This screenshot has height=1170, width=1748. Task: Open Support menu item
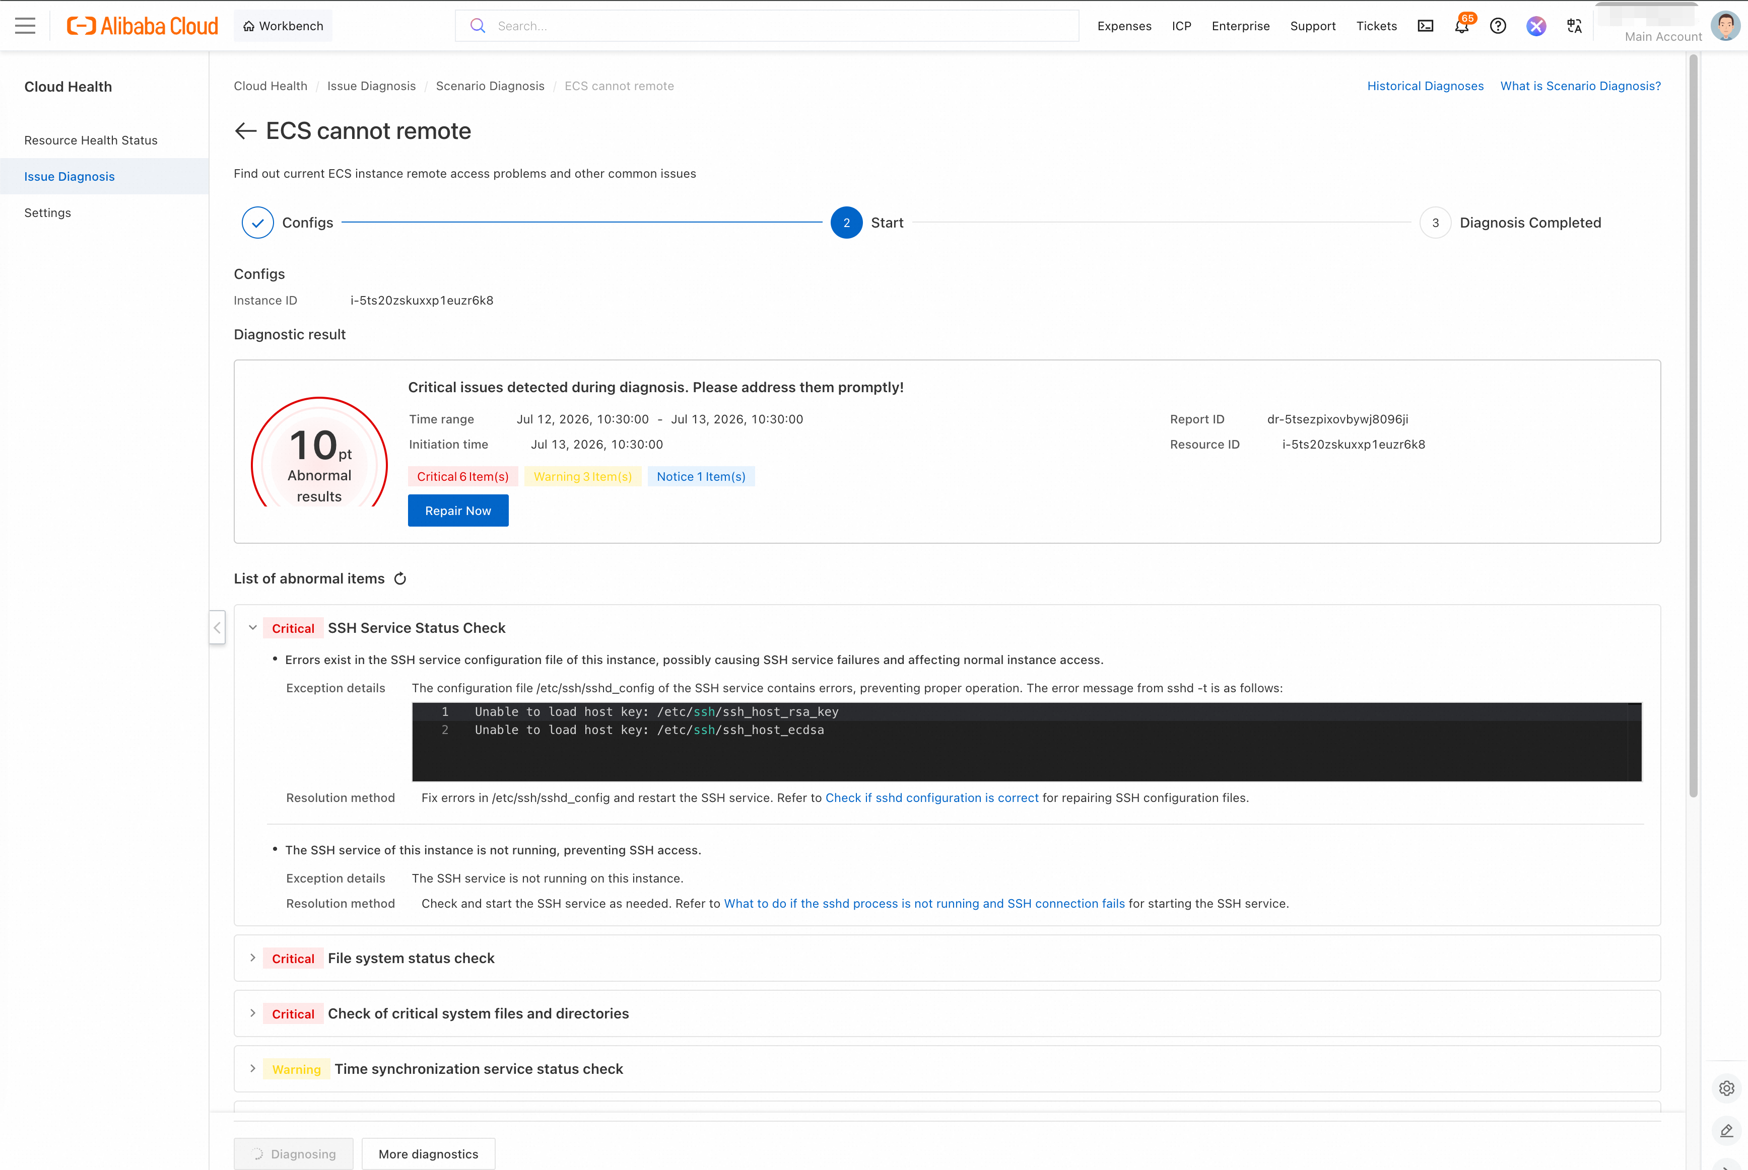1313,26
